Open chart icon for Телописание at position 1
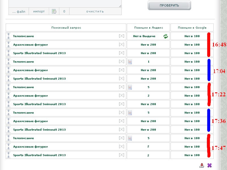Viewport: 227px width, 170px height. [130, 62]
